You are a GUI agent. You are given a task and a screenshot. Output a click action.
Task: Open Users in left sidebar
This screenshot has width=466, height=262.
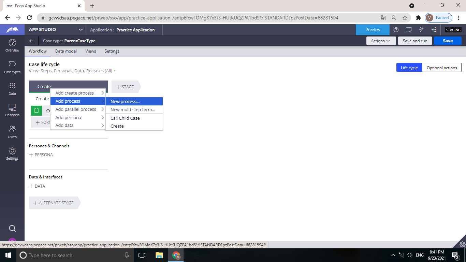click(12, 132)
